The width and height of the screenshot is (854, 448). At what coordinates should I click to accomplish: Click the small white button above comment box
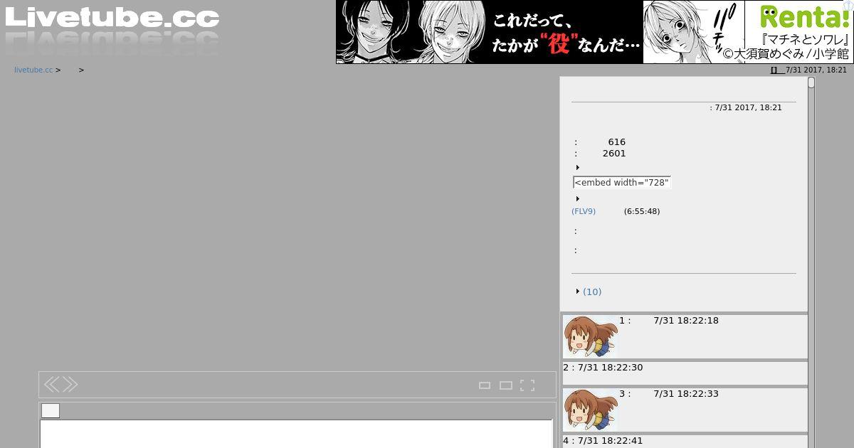point(51,410)
